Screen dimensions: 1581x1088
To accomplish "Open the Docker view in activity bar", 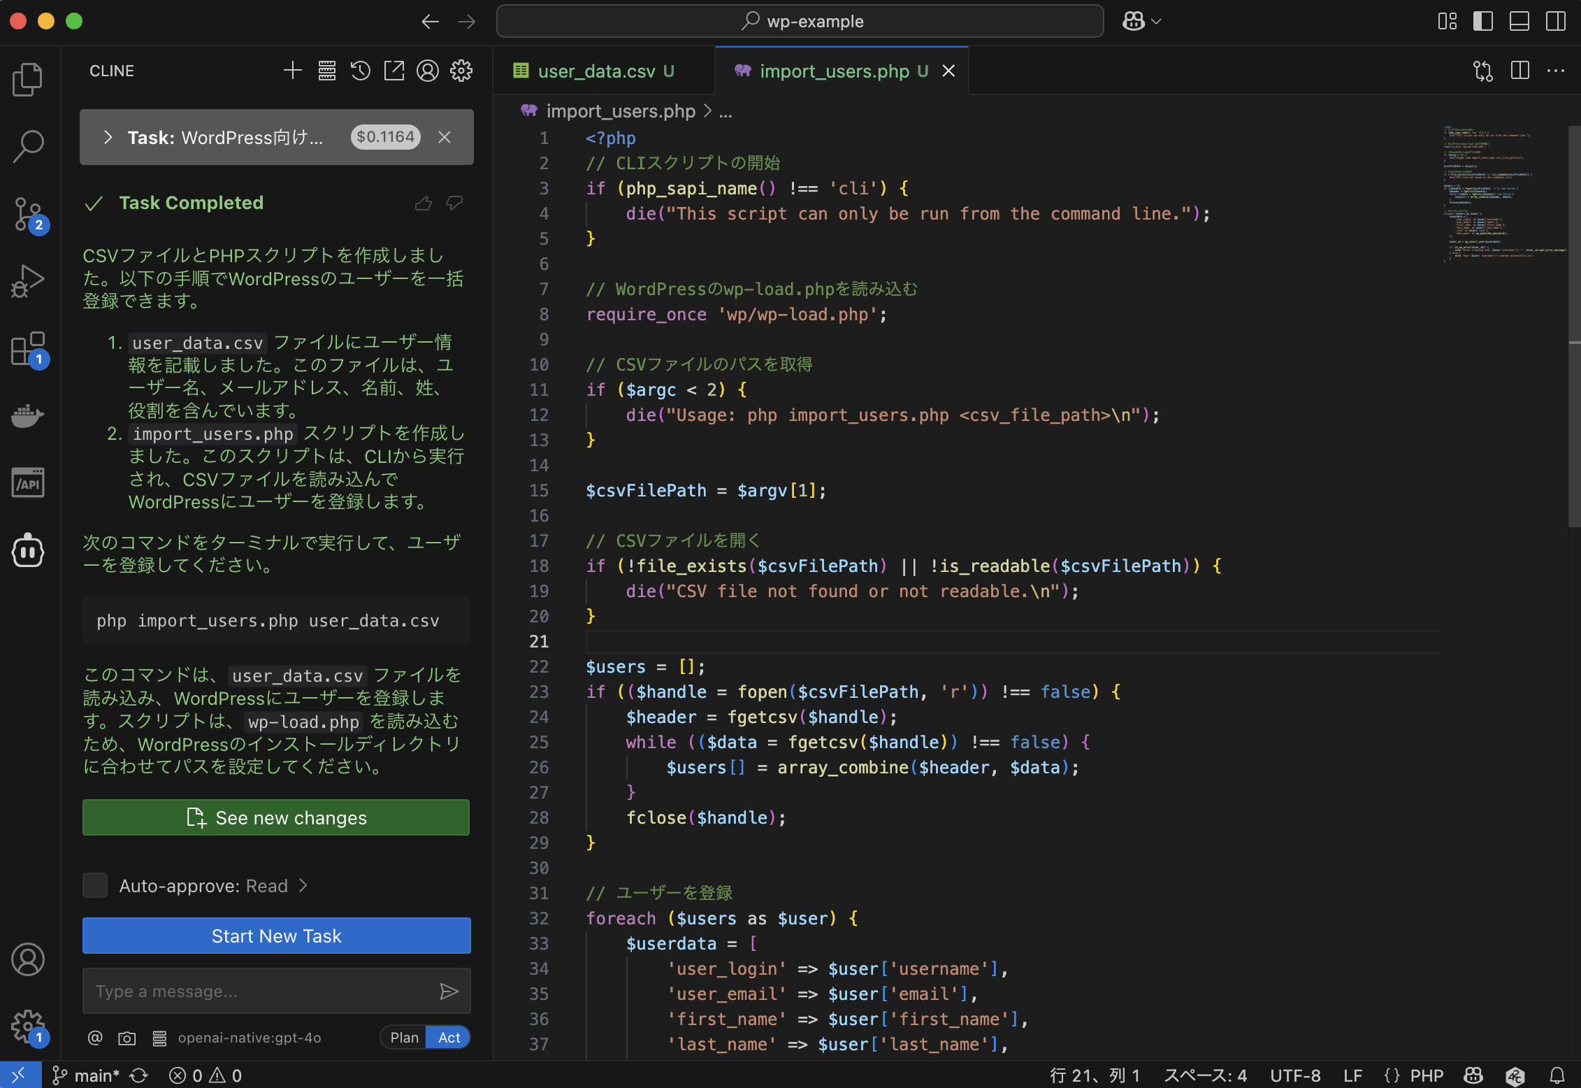I will [x=28, y=416].
